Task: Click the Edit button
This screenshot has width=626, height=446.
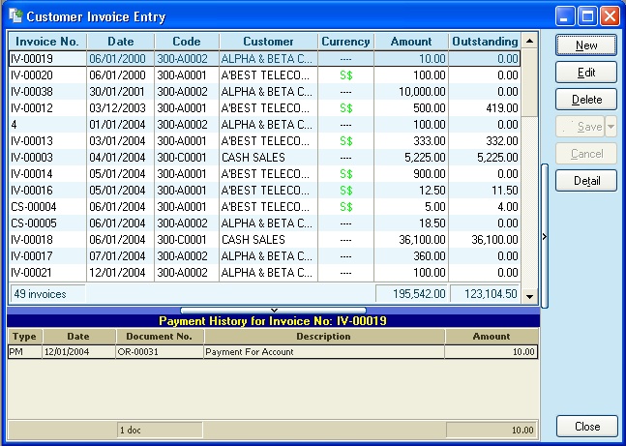Action: (586, 73)
